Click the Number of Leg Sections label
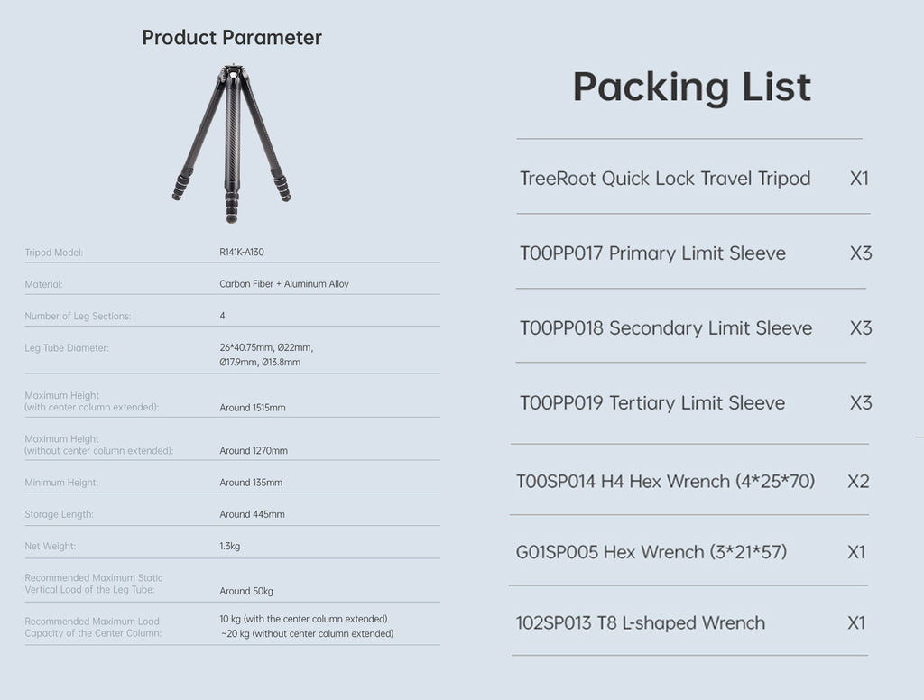This screenshot has width=924, height=700. click(78, 317)
